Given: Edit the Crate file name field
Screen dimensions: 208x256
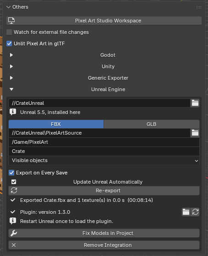Looking at the screenshot, I should [104, 151].
